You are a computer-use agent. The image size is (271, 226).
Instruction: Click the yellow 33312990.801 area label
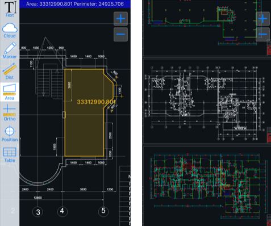(96, 102)
